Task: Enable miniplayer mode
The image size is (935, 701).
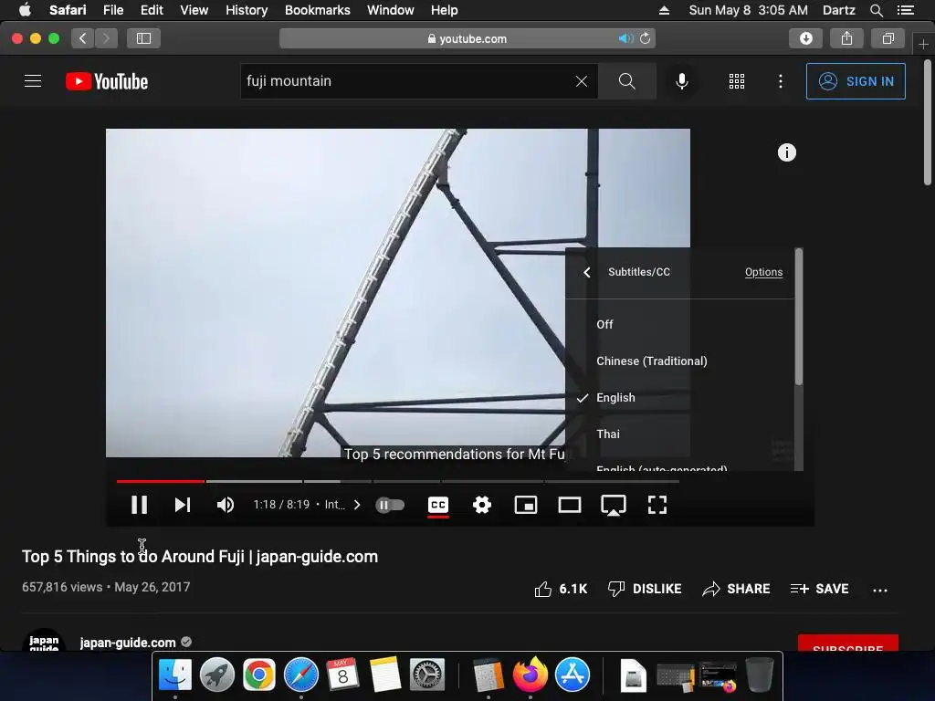Action: click(x=526, y=505)
